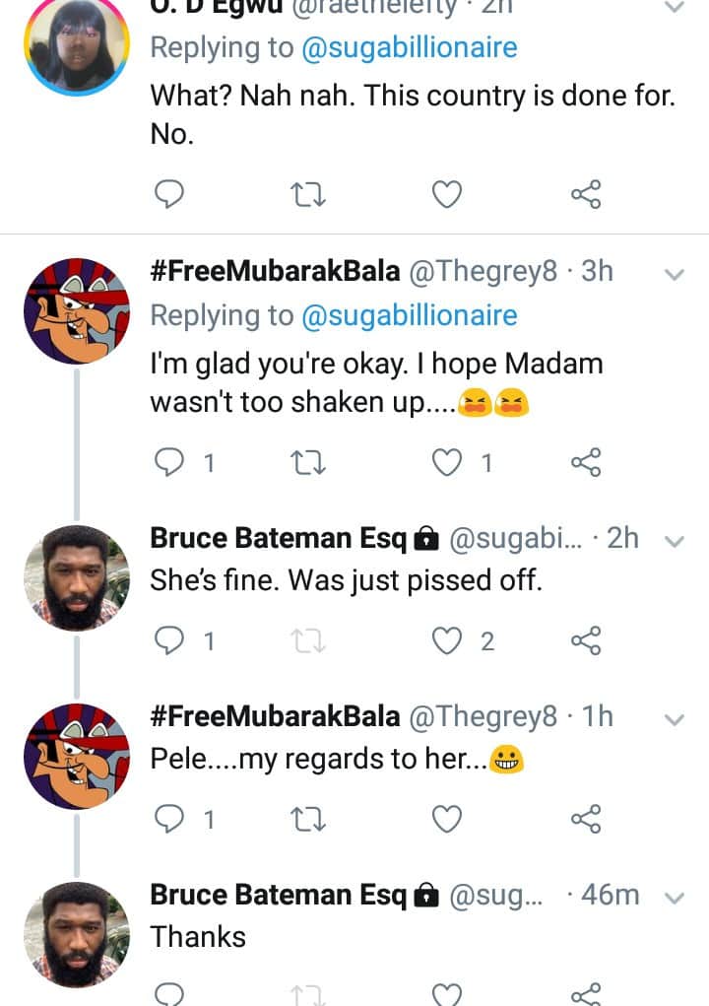Share the 'This country is done for' tweet
This screenshot has height=1006, width=709.
pos(586,196)
